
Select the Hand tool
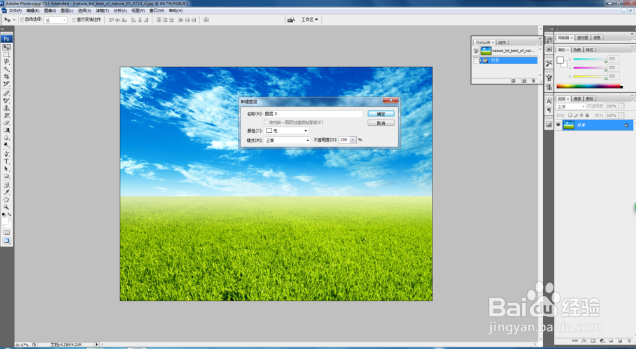[6, 199]
